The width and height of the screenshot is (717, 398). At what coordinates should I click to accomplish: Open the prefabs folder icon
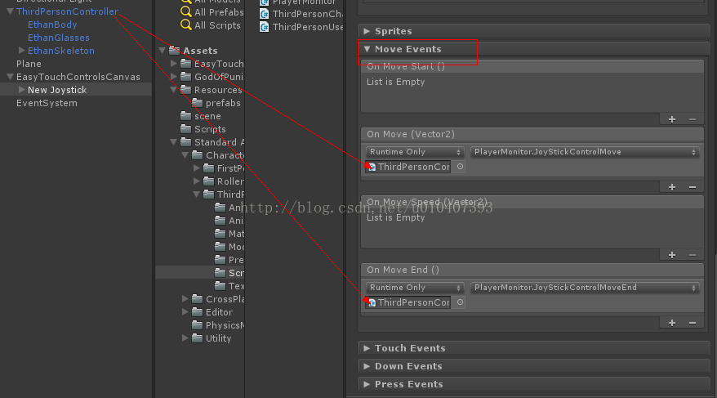pyautogui.click(x=197, y=103)
